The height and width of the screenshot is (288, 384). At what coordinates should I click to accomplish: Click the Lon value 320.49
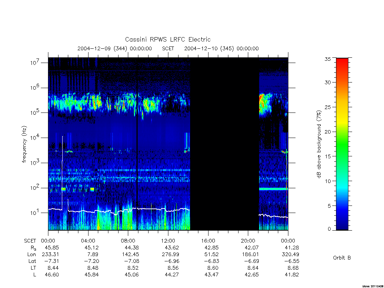click(x=291, y=255)
